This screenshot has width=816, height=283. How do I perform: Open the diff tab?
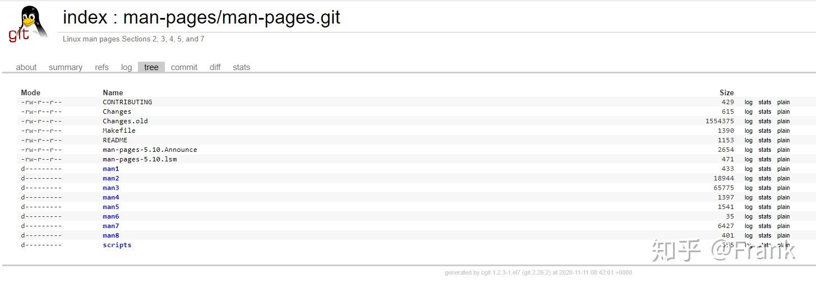pos(215,67)
